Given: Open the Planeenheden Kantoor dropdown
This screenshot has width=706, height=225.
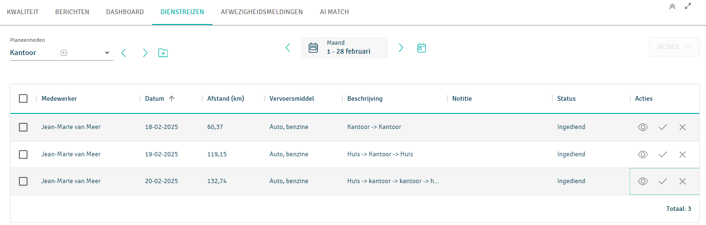Looking at the screenshot, I should point(107,53).
